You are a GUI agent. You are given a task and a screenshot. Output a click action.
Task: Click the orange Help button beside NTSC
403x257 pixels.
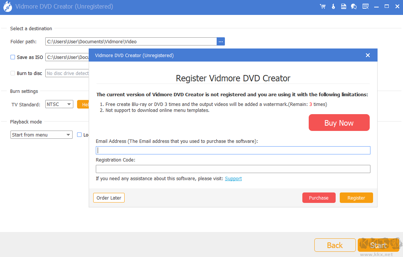83,104
